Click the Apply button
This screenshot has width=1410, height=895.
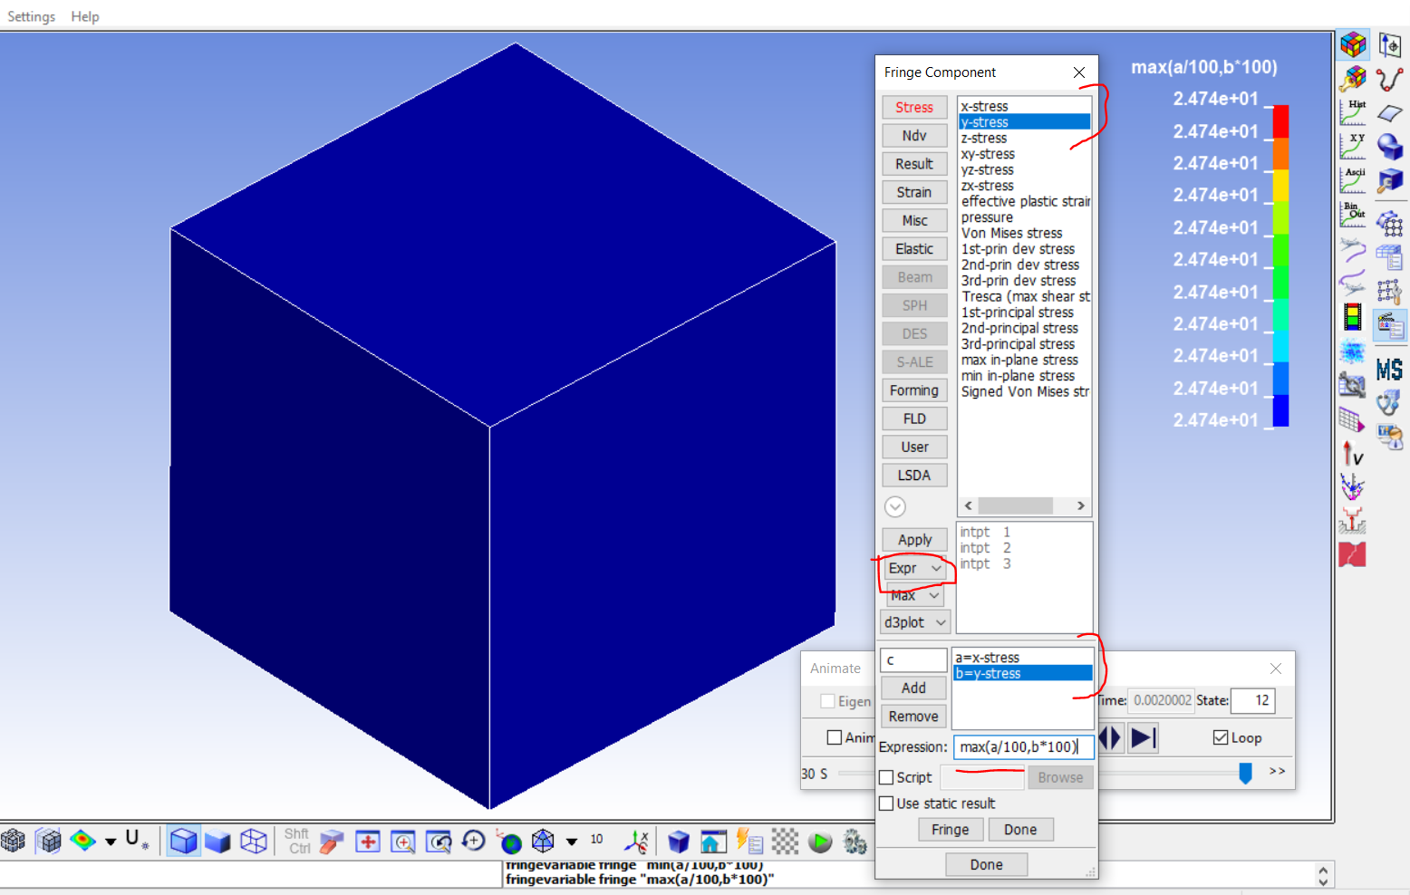[x=914, y=539]
